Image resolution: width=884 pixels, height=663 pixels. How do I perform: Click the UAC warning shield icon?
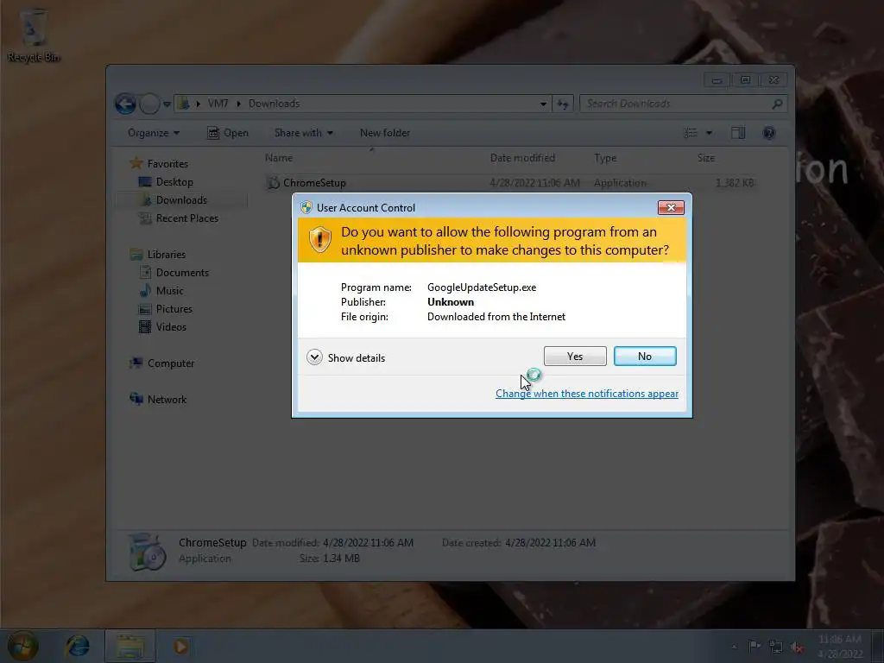[319, 240]
